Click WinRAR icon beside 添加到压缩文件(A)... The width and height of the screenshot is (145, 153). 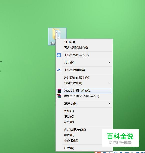click(59, 91)
